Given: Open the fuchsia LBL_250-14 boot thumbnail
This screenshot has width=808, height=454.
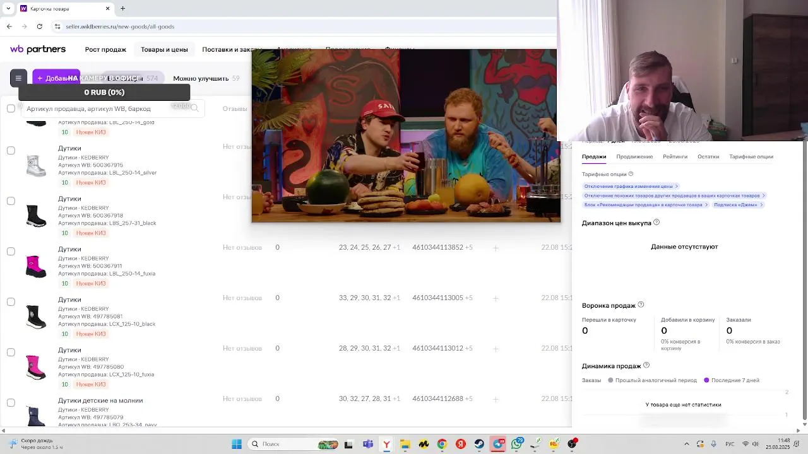Looking at the screenshot, I should 36,267.
